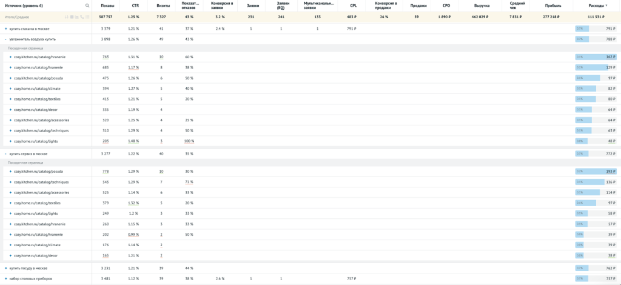Expand the 'набор столовых приборов' row
Screen dimensions: 621x285
(x=5, y=278)
